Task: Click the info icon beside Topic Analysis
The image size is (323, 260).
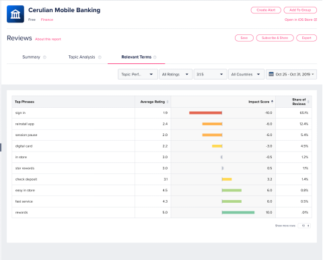Action: coord(100,57)
